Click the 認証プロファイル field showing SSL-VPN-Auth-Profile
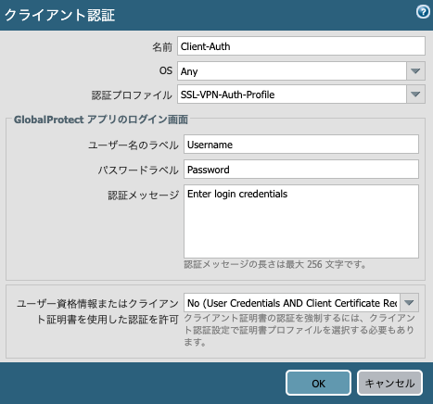 tap(292, 95)
